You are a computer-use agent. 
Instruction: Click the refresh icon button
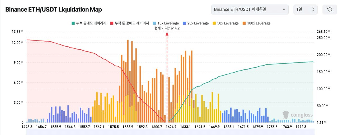tap(330, 9)
